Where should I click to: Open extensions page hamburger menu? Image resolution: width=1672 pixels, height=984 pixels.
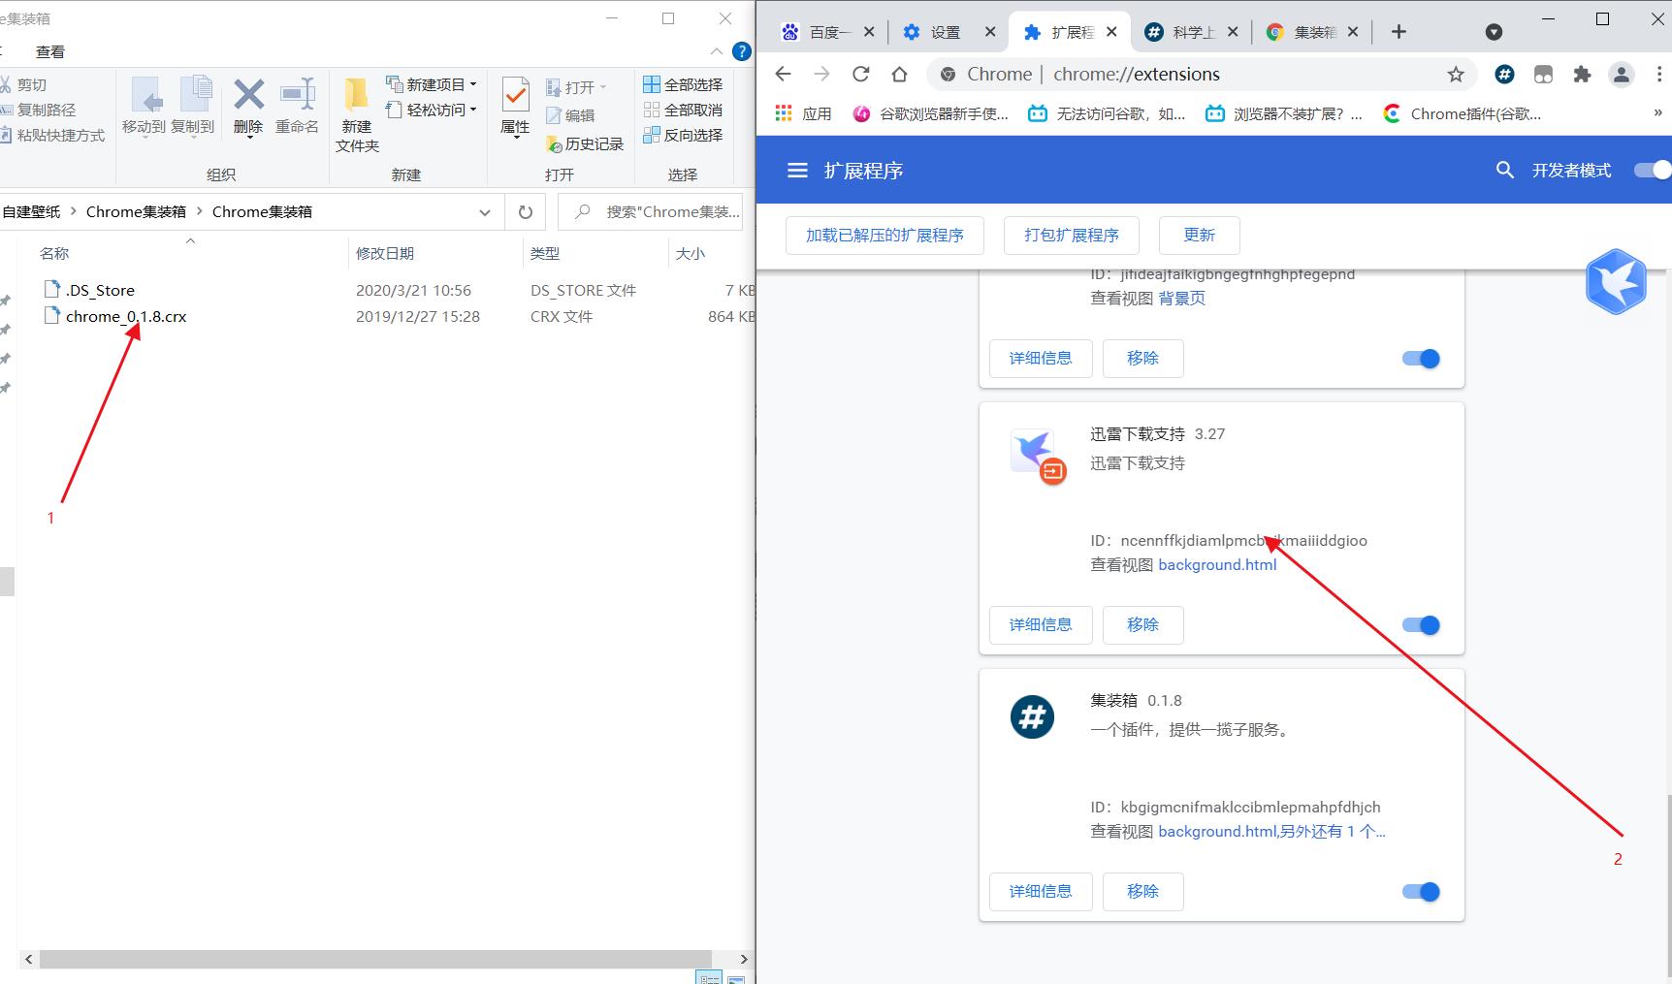[797, 171]
